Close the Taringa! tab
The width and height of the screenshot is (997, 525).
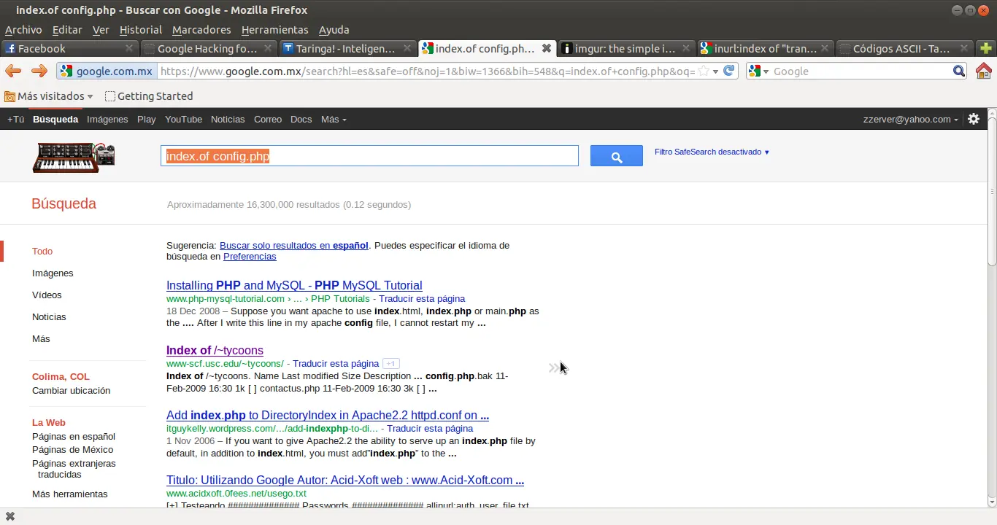coord(407,48)
